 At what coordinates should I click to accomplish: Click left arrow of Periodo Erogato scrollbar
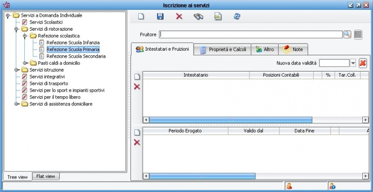(146, 176)
